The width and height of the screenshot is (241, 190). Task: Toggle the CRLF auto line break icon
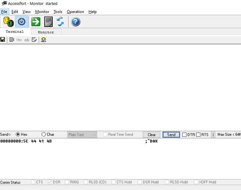point(43,40)
